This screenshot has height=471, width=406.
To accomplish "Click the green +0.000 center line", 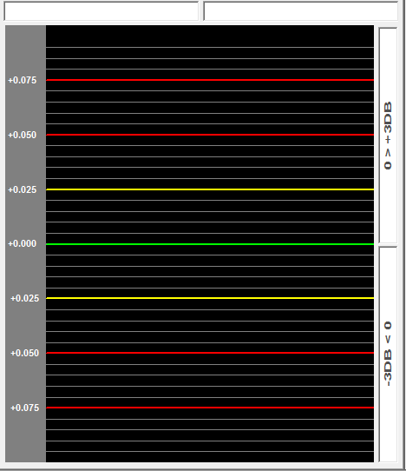I will pos(210,244).
